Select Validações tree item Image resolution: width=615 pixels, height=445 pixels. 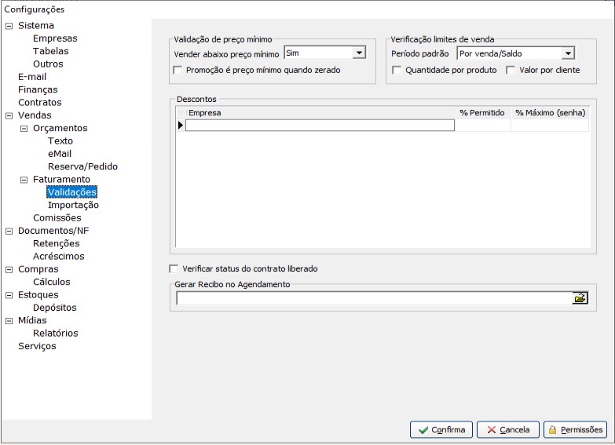click(71, 192)
